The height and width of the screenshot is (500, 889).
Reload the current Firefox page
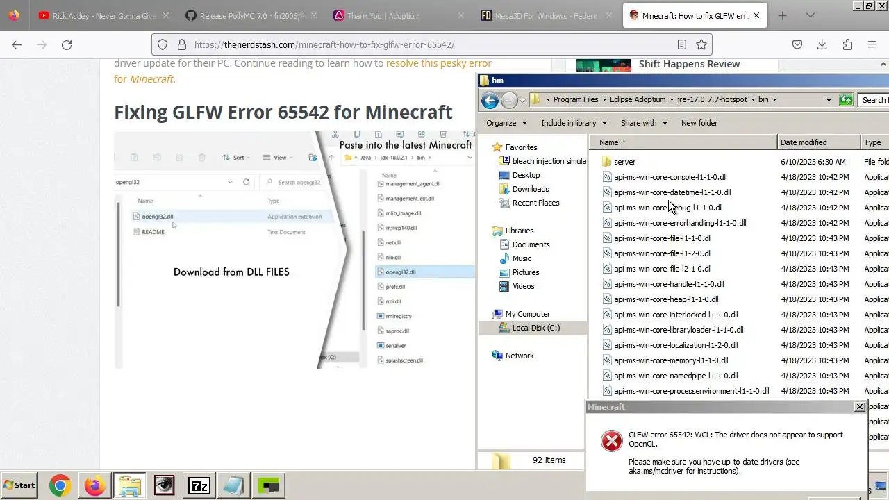tap(67, 44)
